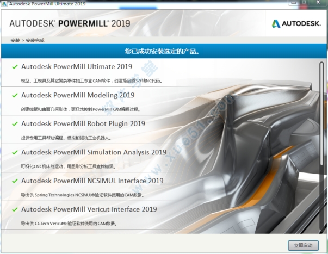Click the 安装完成 breadcrumb step
Viewport: 328px width, 254px height.
[34, 40]
